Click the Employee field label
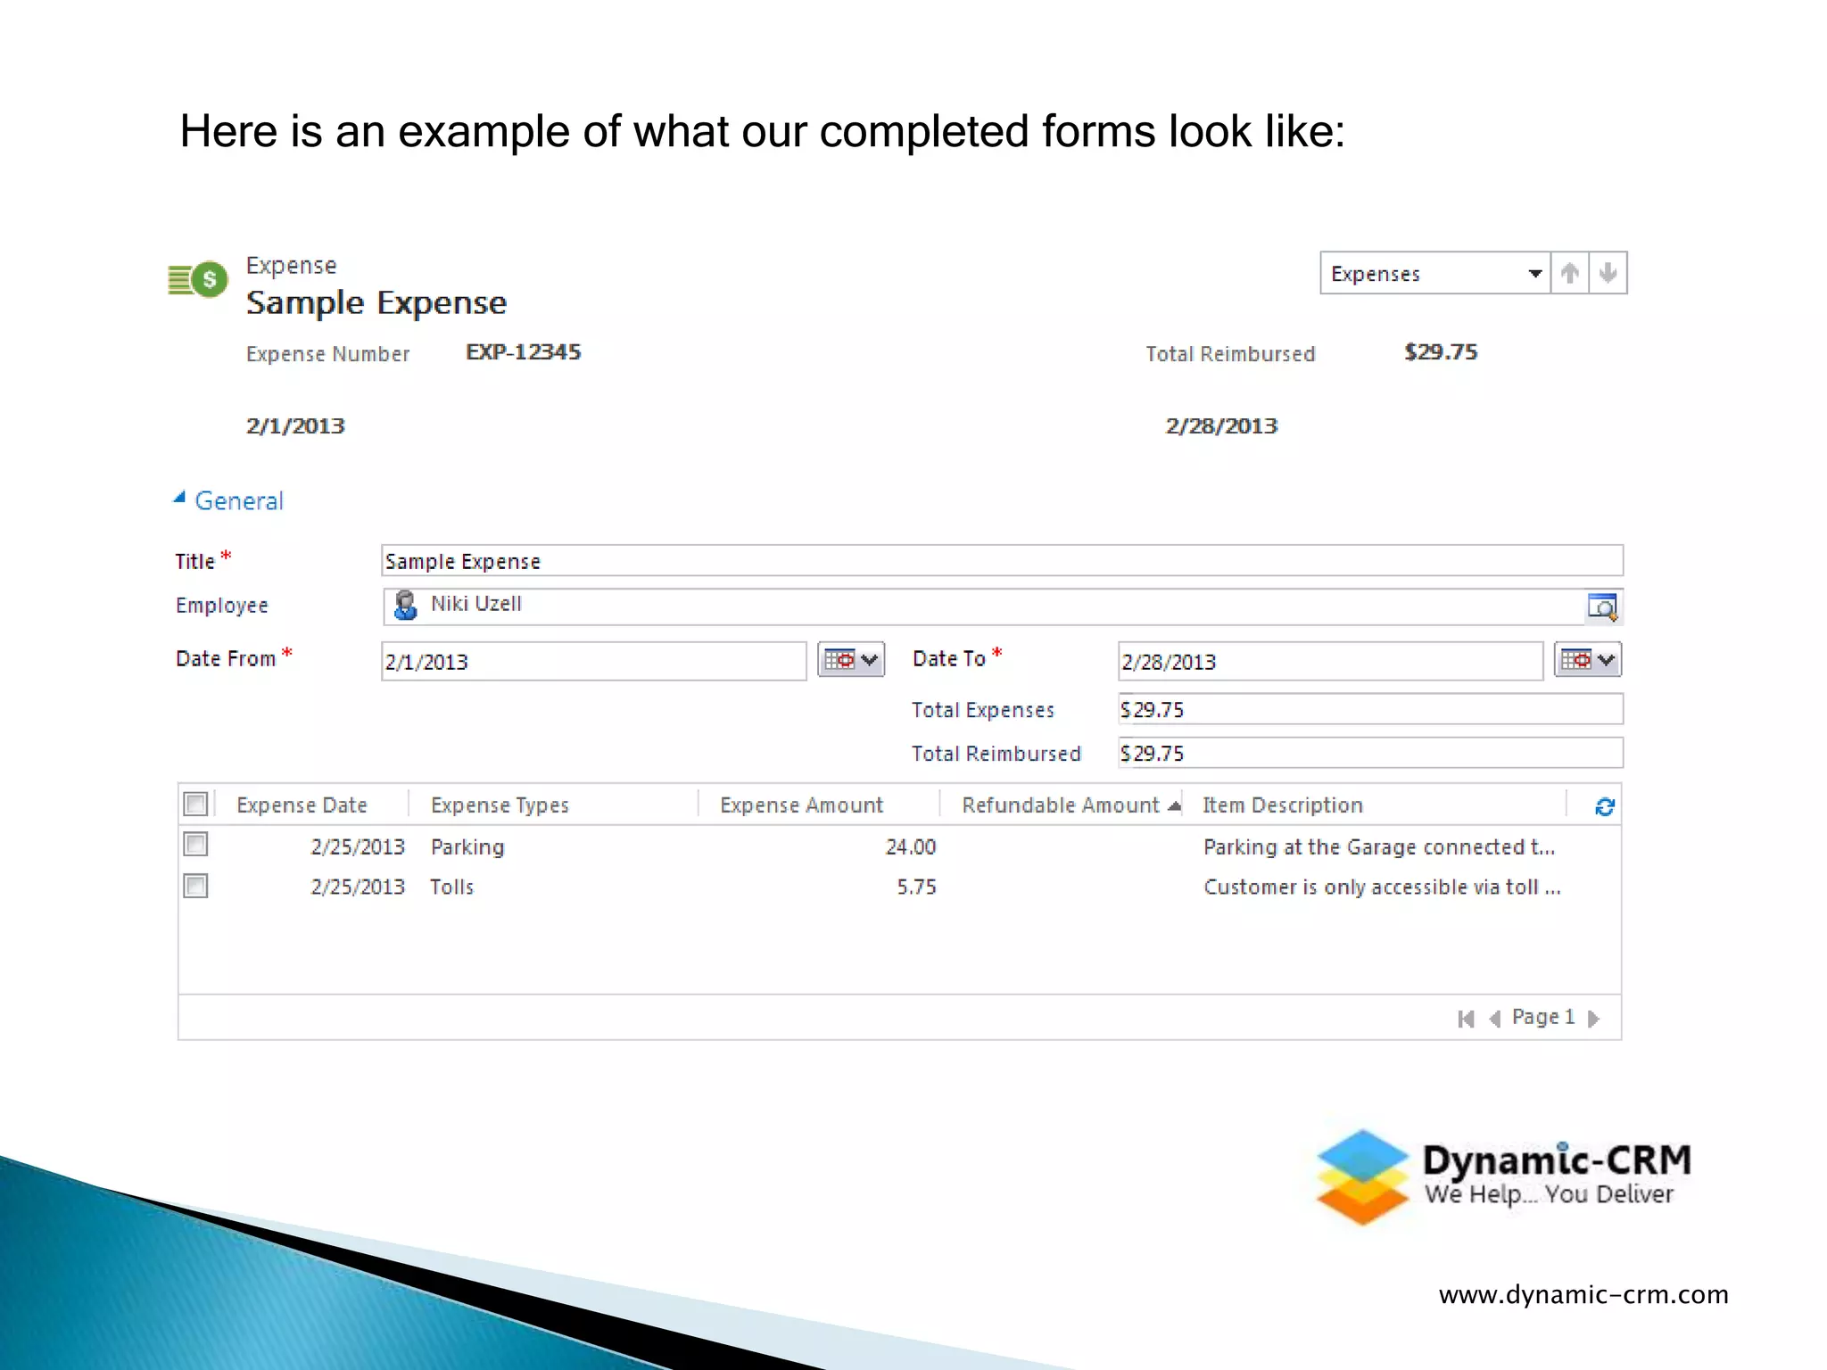Screen dimensions: 1827x1370 (x=222, y=606)
